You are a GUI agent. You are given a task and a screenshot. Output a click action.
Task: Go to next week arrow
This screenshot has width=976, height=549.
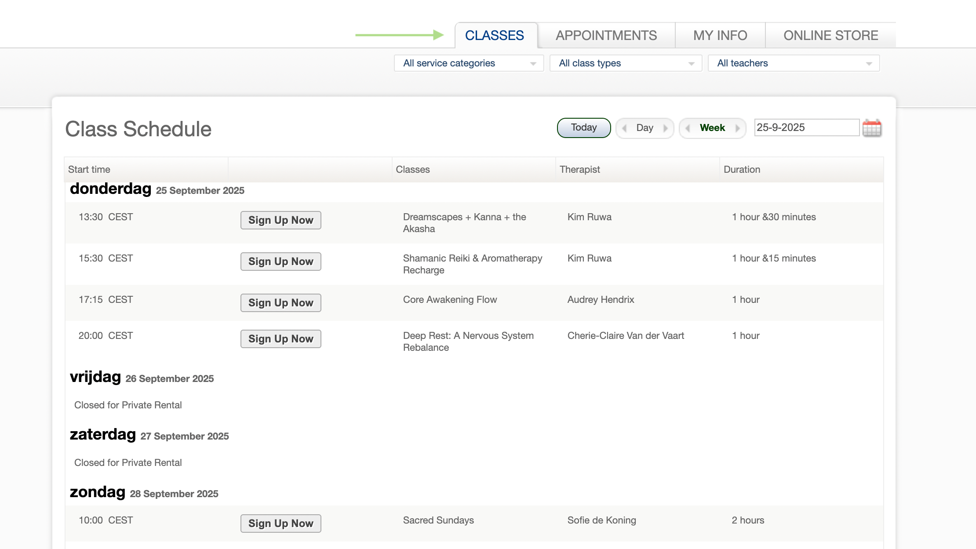click(737, 128)
